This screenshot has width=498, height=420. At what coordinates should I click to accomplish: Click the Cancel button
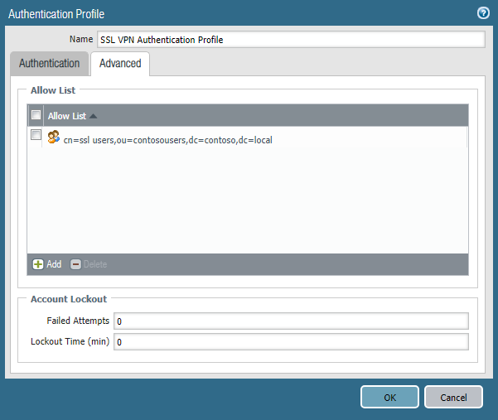pos(453,397)
